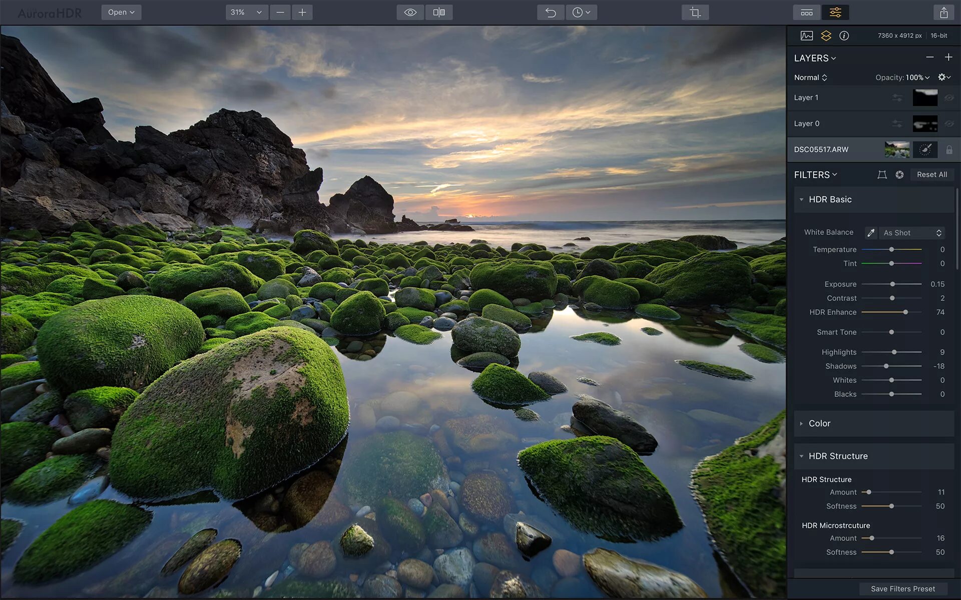The image size is (961, 600).
Task: Click Save Filters Preset button
Action: pyautogui.click(x=902, y=589)
